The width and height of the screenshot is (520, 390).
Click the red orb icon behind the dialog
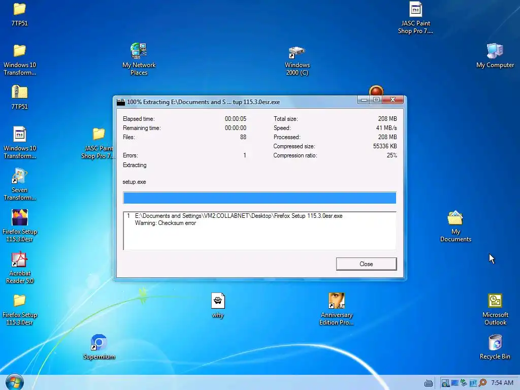pos(376,90)
